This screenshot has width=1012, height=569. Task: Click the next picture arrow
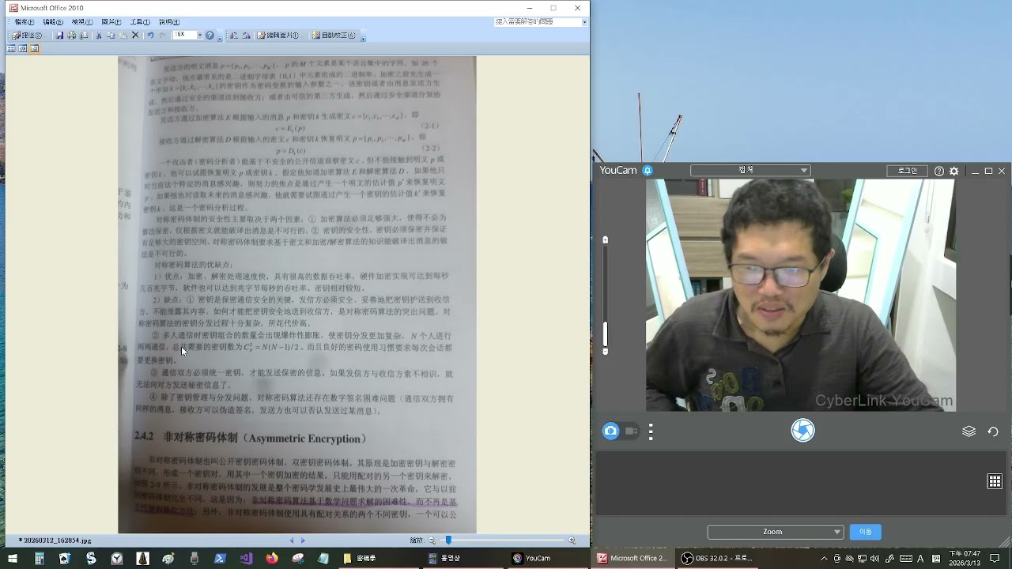coord(302,541)
